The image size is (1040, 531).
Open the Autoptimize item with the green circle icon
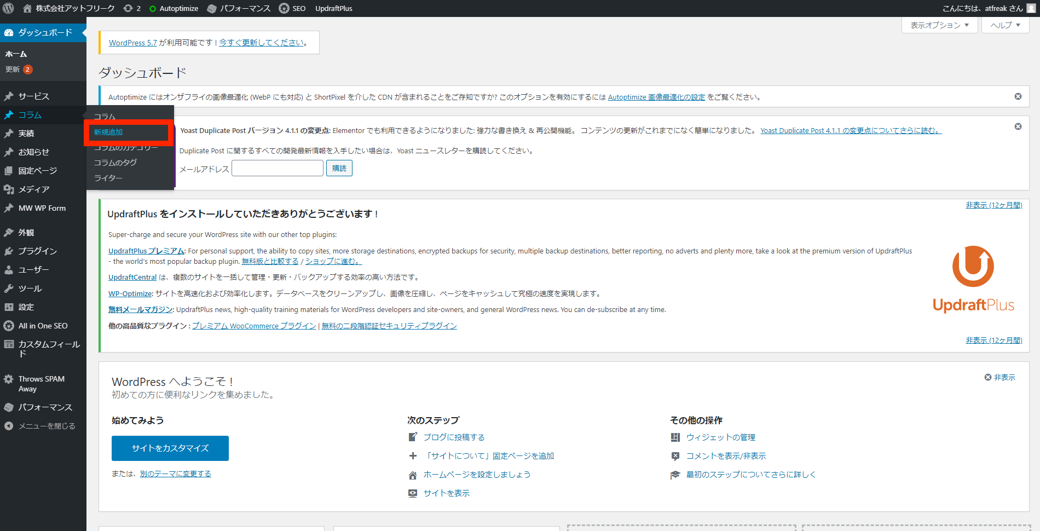click(x=174, y=8)
